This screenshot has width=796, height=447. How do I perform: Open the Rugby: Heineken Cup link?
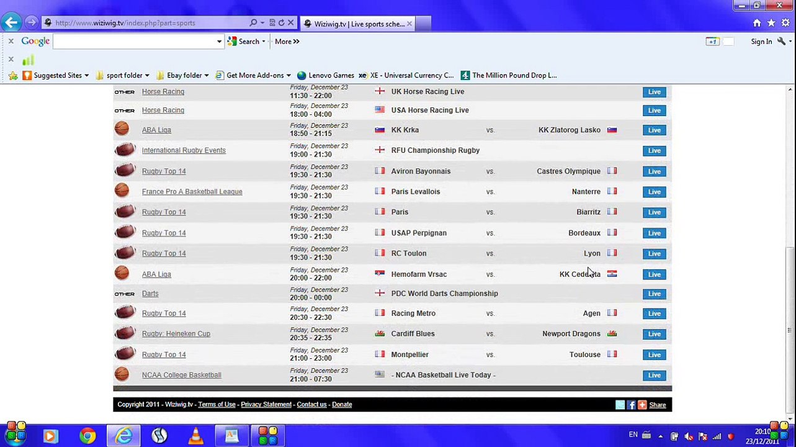point(176,334)
